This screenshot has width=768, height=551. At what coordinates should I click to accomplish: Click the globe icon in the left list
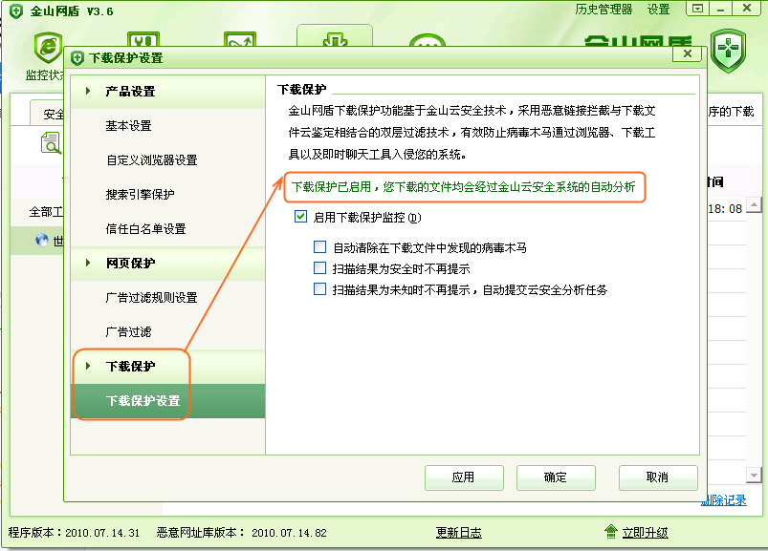pyautogui.click(x=42, y=240)
